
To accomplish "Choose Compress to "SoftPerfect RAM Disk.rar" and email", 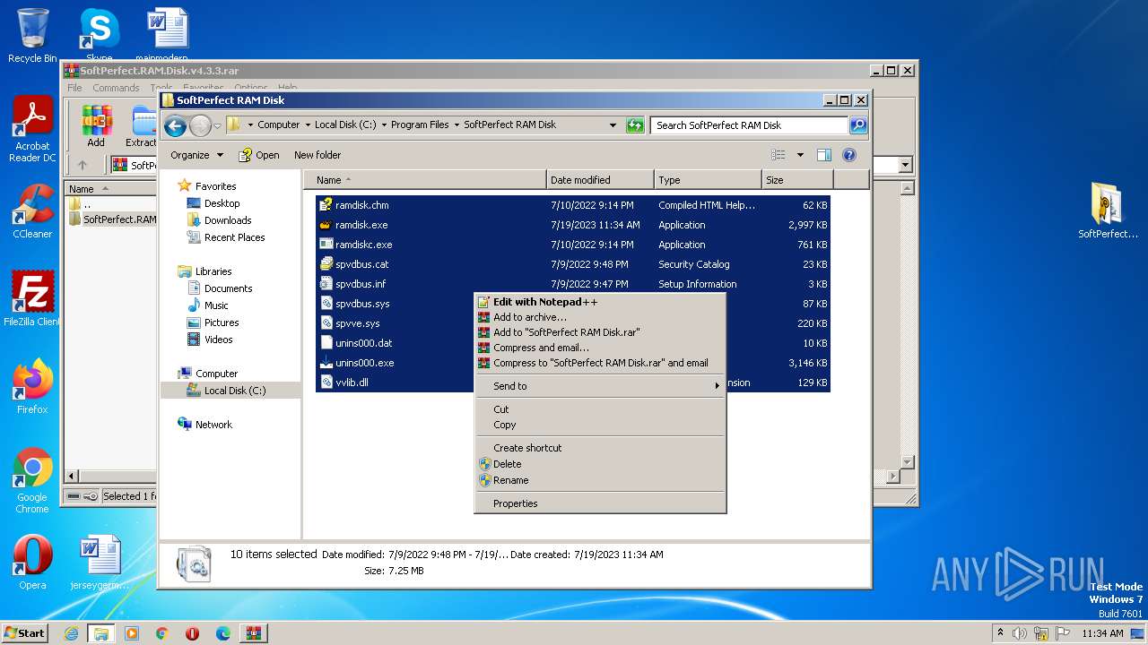I will (599, 363).
